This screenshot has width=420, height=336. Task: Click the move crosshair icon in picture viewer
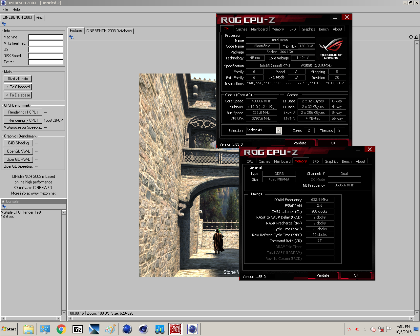(411, 37)
